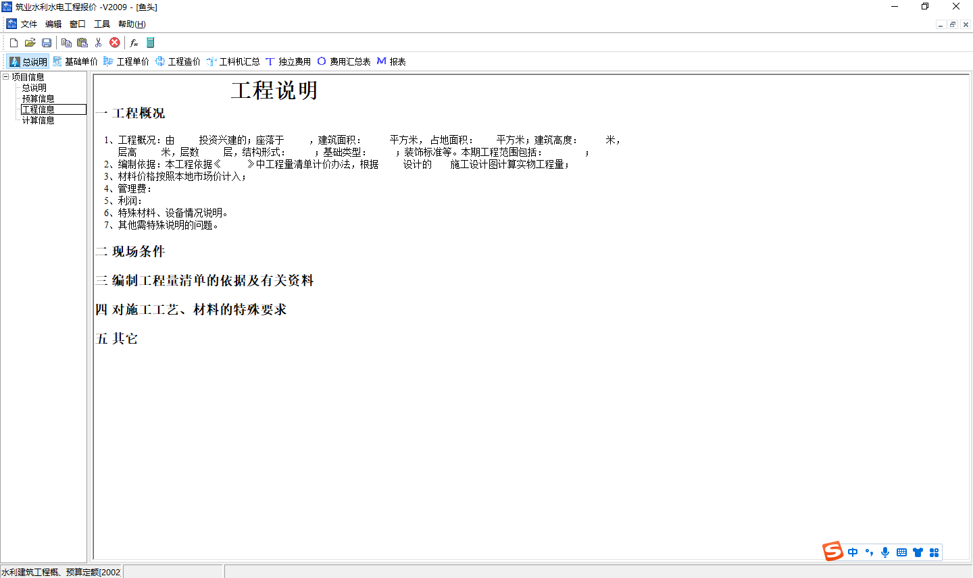Open a project with the folder icon
Screen dimensions: 973x578
[x=30, y=43]
